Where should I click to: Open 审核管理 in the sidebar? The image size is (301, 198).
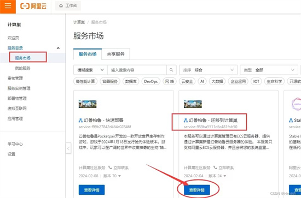15,78
